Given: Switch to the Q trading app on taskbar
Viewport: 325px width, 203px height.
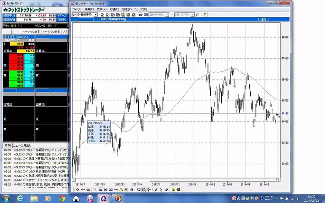Looking at the screenshot, I should [103, 199].
